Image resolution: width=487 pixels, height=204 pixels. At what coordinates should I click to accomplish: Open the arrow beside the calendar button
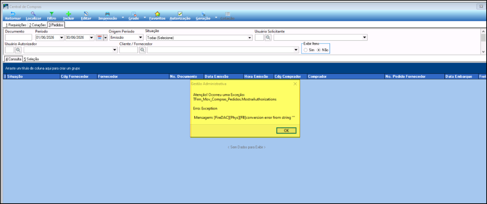pyautogui.click(x=105, y=37)
